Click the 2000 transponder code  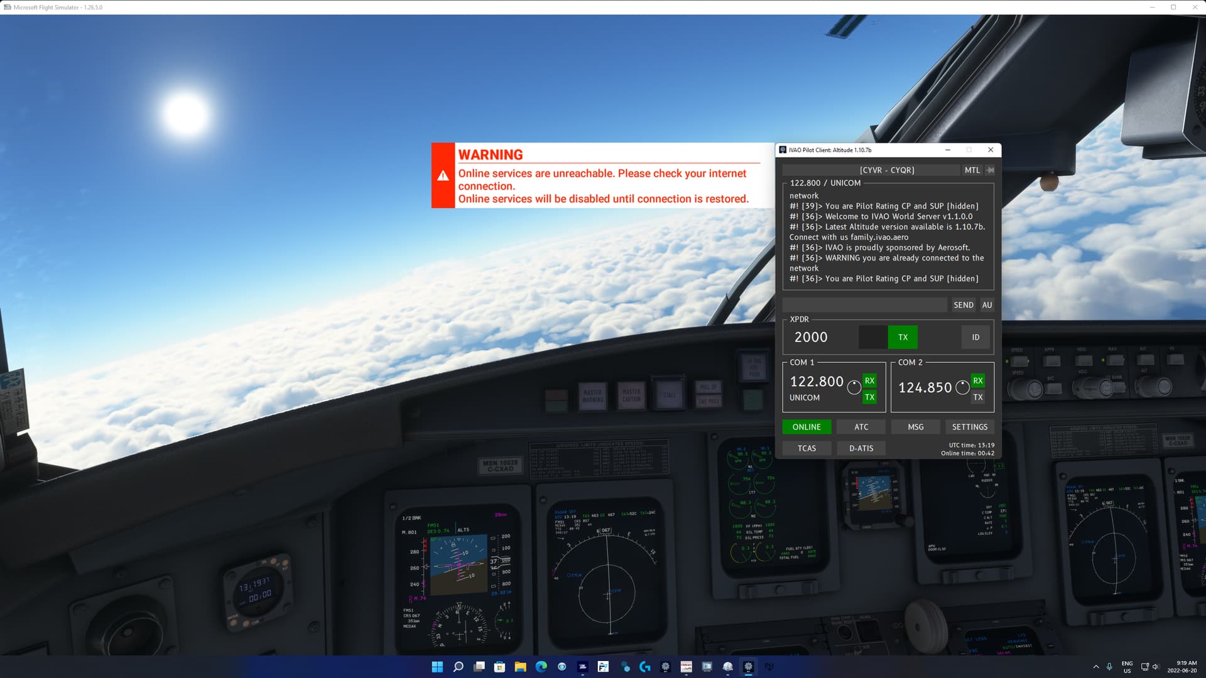pos(810,337)
